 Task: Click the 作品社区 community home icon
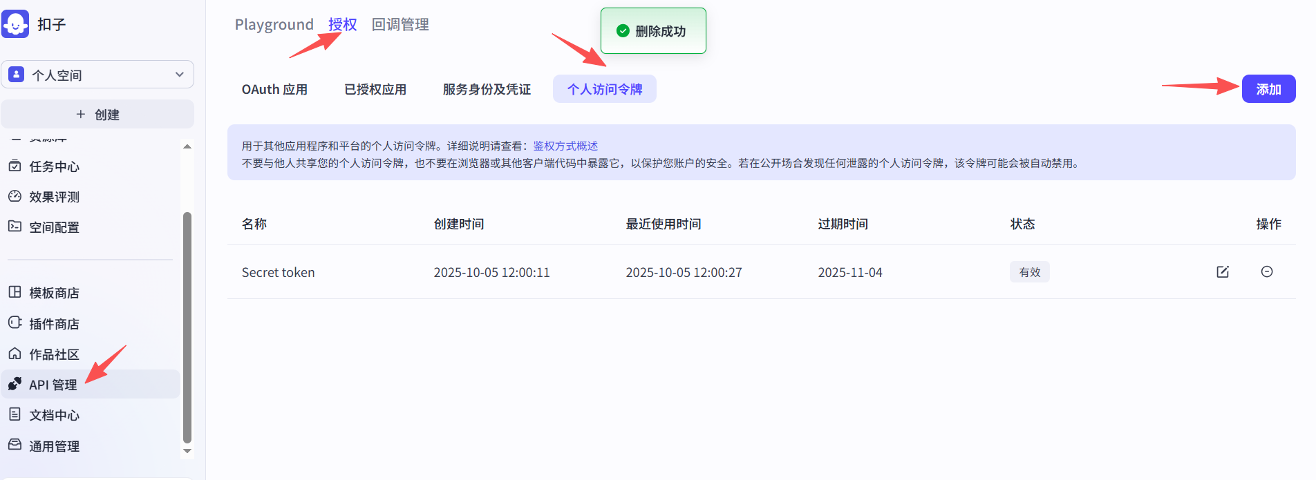15,354
